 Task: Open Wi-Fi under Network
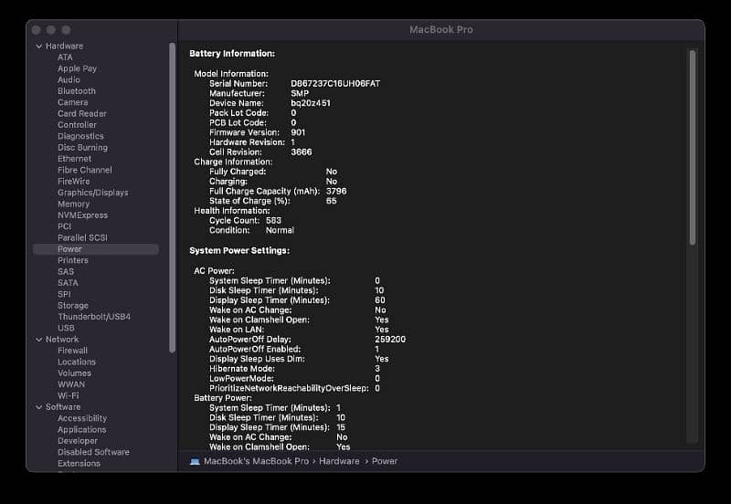coord(68,395)
